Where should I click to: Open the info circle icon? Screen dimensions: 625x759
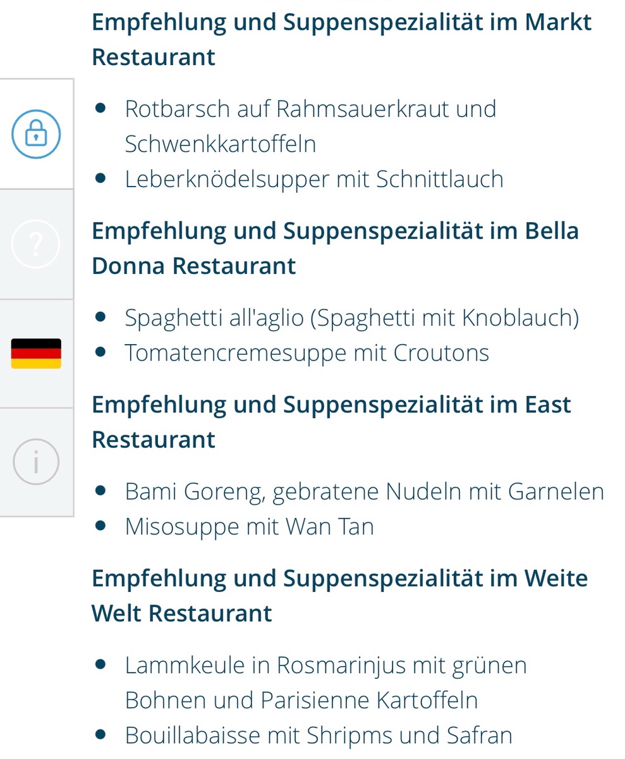(x=36, y=462)
